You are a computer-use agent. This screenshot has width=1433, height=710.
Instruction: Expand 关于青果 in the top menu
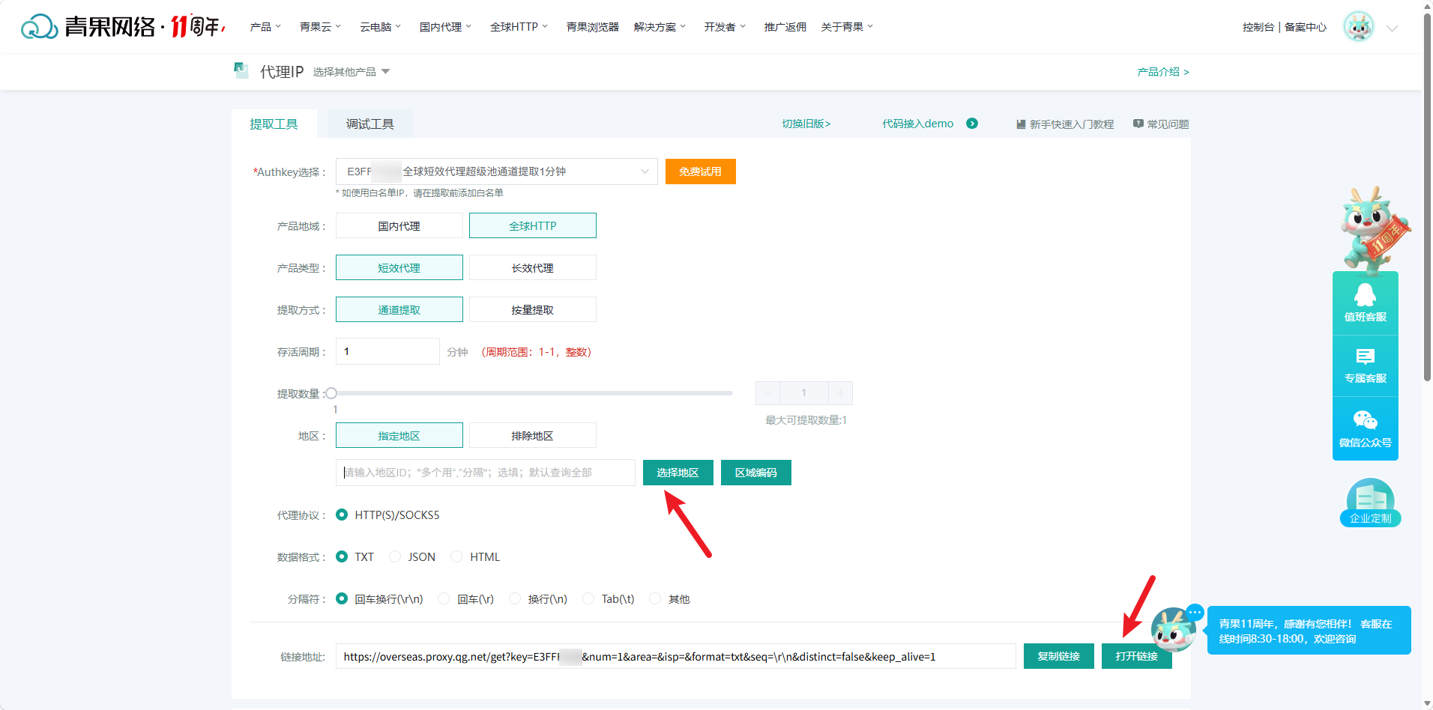click(x=847, y=27)
